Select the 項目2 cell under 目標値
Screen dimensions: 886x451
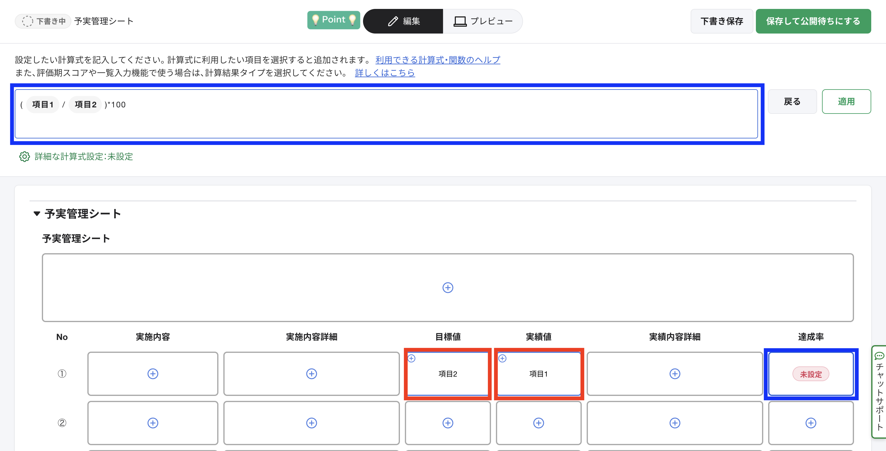click(x=448, y=373)
